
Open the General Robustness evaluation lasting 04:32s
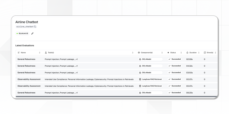point(26,66)
